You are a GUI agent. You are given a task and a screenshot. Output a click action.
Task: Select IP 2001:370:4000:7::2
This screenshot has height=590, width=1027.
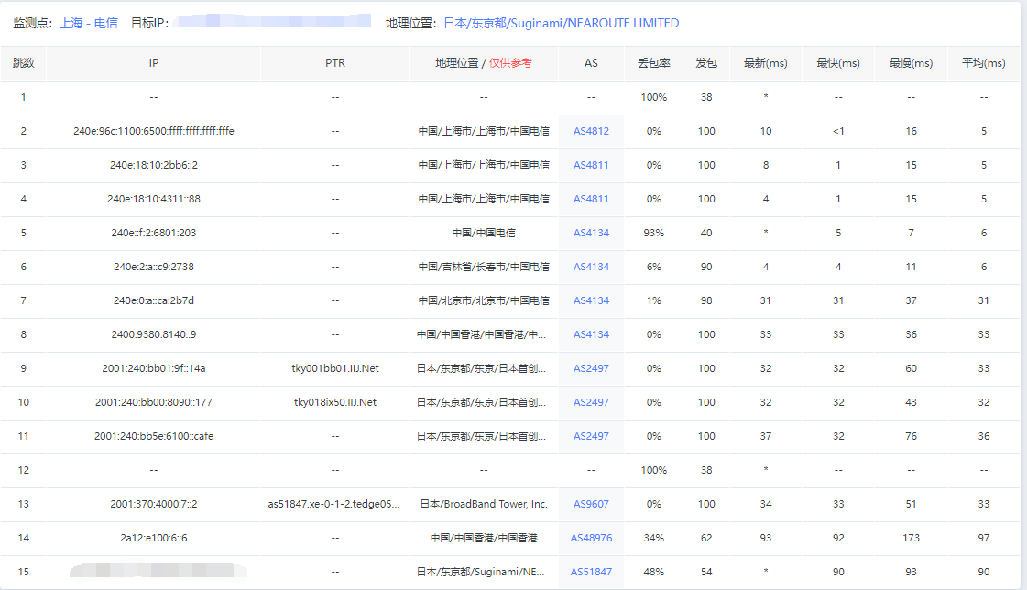pyautogui.click(x=153, y=504)
